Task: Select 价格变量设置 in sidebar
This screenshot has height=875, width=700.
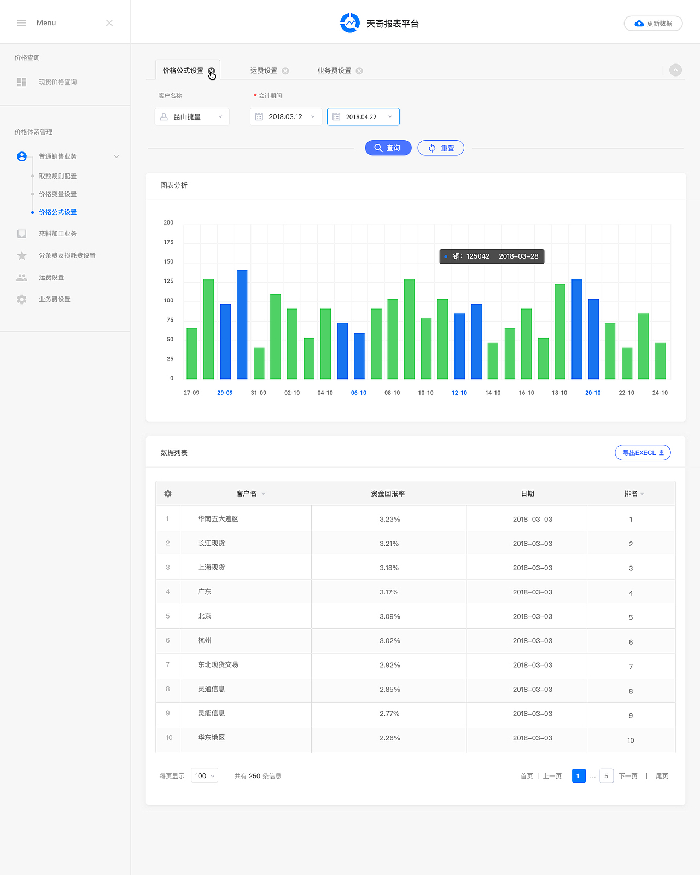Action: tap(57, 194)
